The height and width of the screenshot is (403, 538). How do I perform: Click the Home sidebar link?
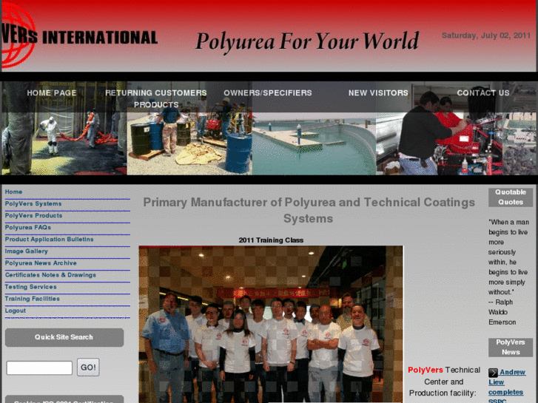[14, 192]
